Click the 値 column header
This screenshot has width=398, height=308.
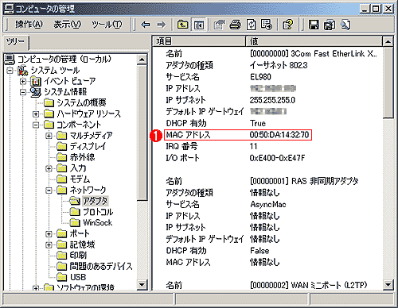pos(314,41)
